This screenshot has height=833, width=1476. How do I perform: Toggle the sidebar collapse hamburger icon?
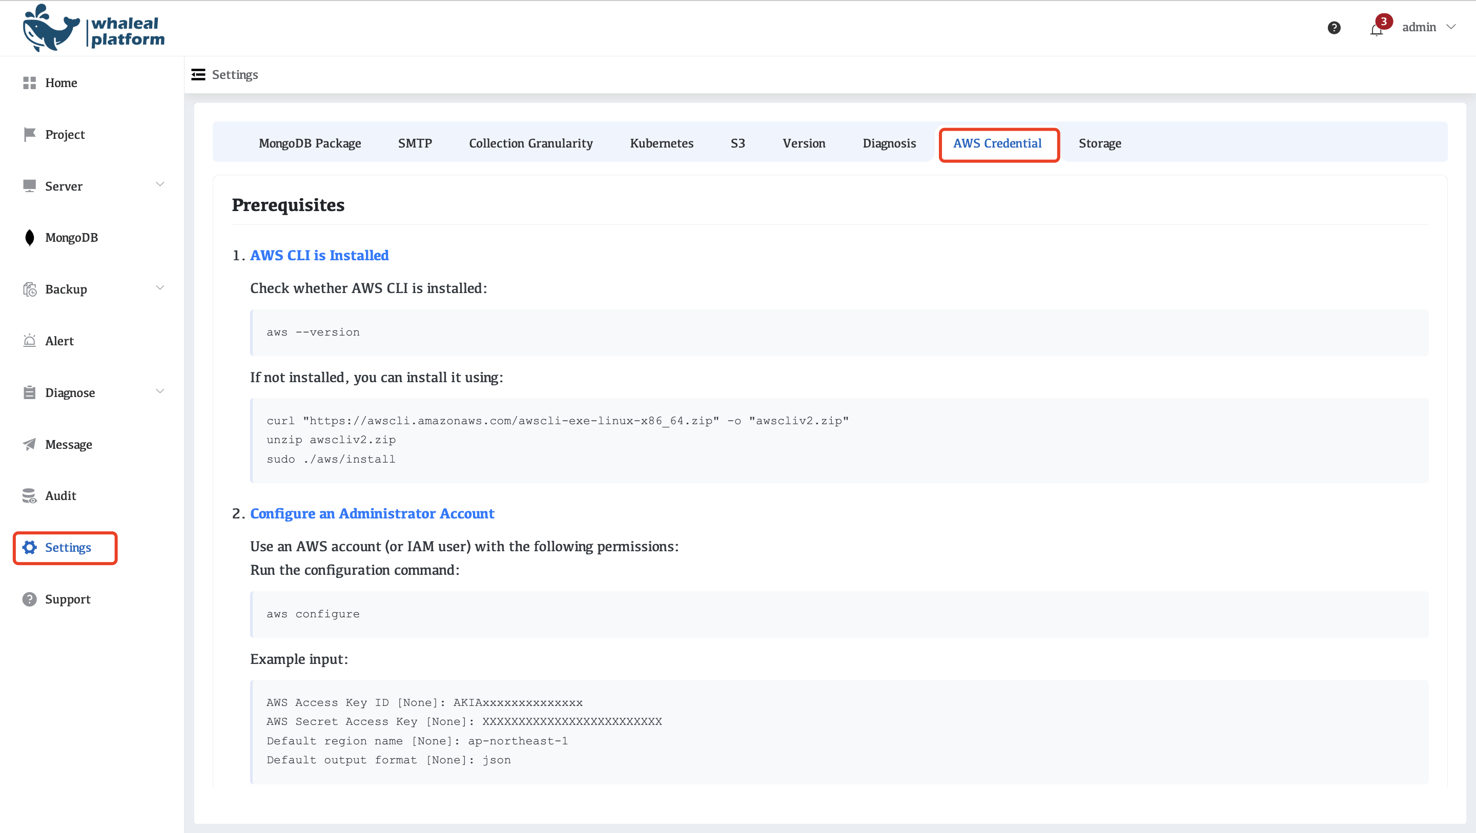(x=198, y=74)
